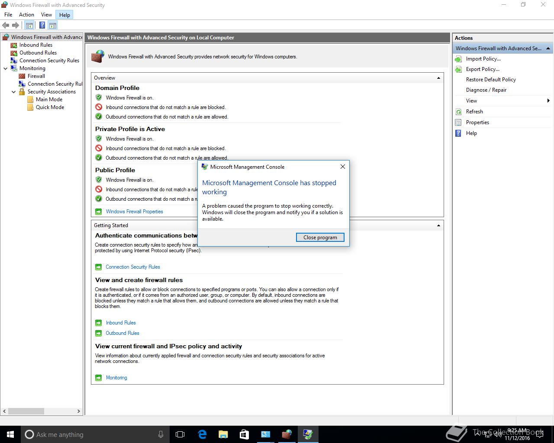Viewport: 554px width, 443px height.
Task: Open the View menu in menu bar
Action: tap(46, 15)
